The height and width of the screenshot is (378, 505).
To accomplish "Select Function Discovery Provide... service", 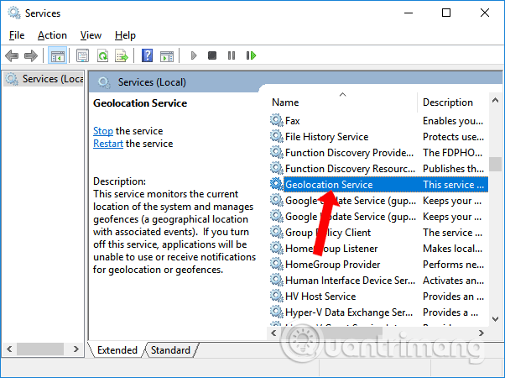I will point(349,153).
